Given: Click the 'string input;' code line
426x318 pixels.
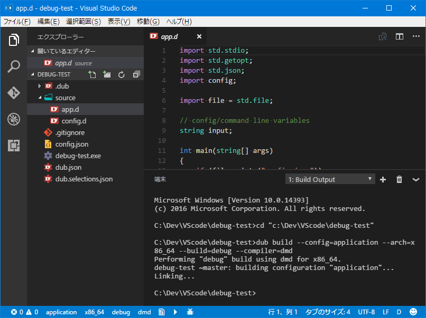Looking at the screenshot, I should [206, 131].
